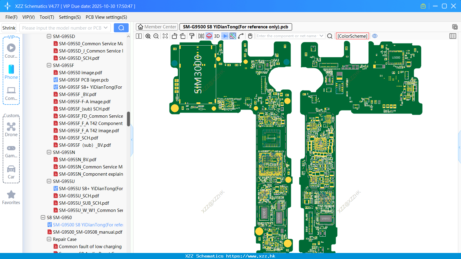Image resolution: width=461 pixels, height=259 pixels.
Task: Toggle the net connection highlight icon
Action: coord(233,36)
